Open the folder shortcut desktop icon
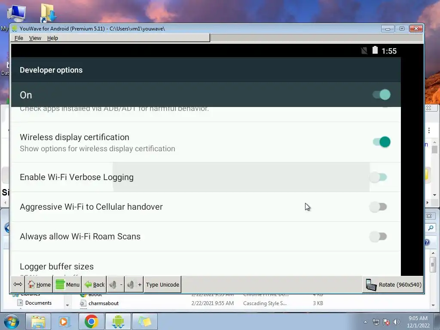The width and height of the screenshot is (440, 330). click(48, 12)
